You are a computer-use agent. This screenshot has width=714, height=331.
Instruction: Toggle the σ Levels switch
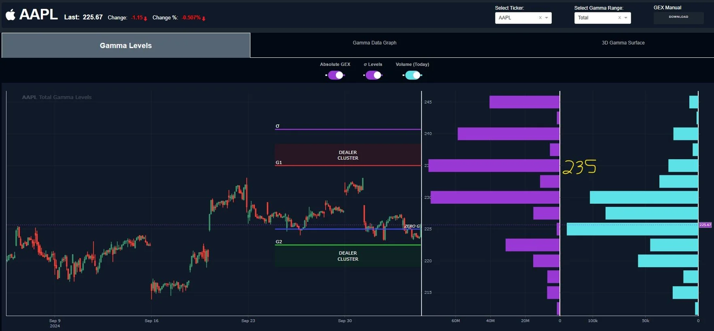pos(373,75)
